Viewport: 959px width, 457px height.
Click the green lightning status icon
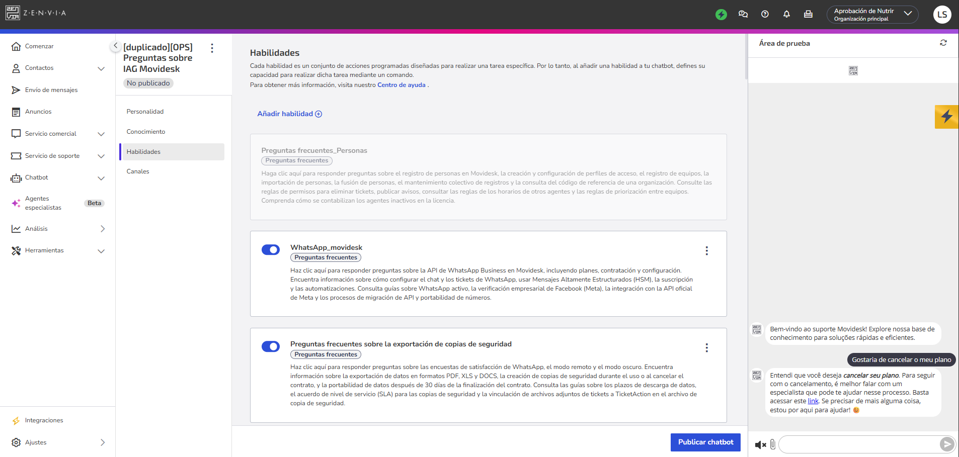pos(721,15)
